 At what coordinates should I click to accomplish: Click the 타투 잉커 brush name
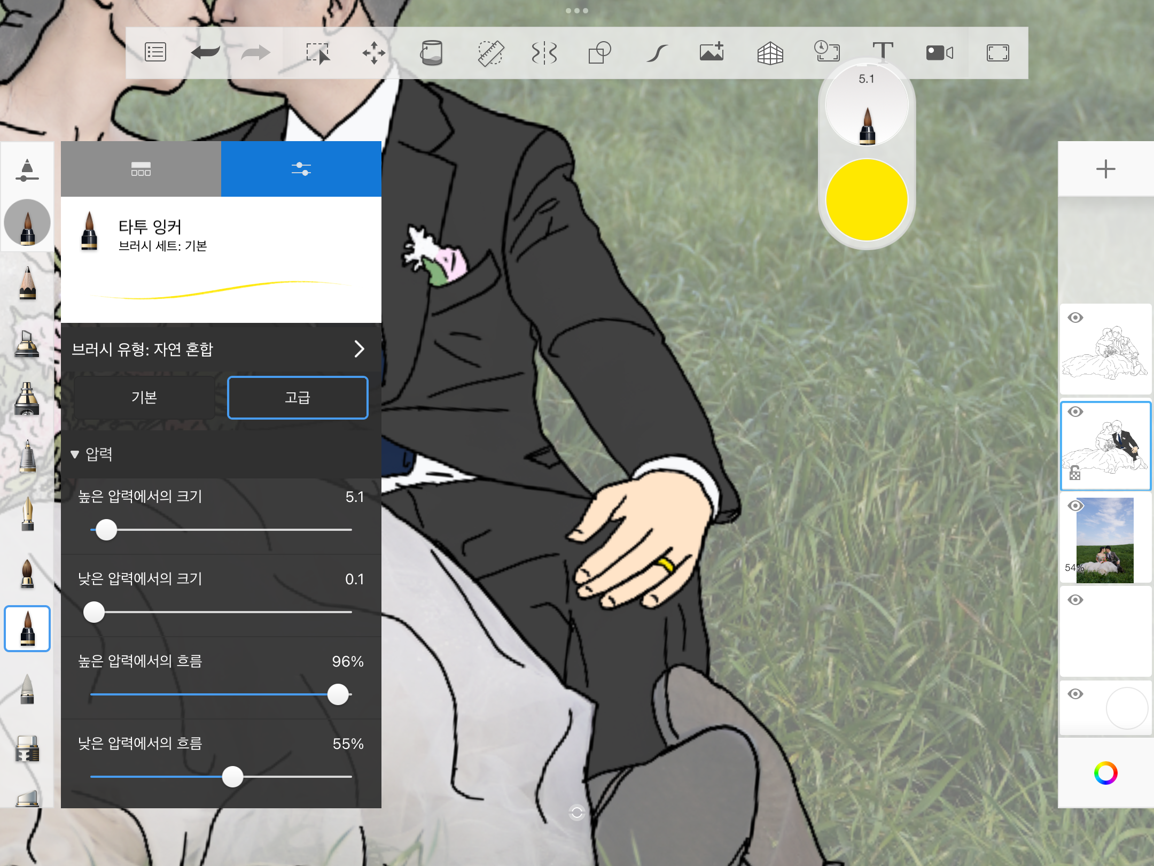(150, 227)
